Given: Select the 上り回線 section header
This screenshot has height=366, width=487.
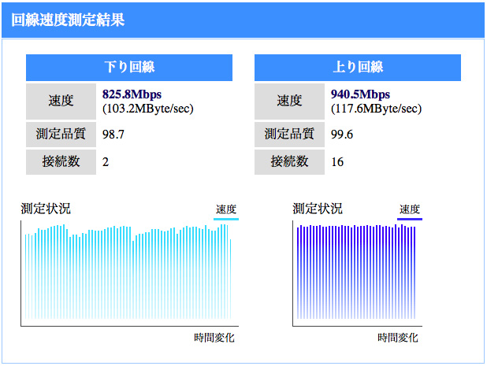Looking at the screenshot, I should 358,68.
